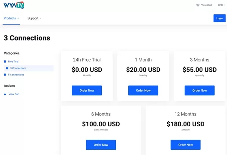Image resolution: width=227 pixels, height=155 pixels.
Task: Order the 12 Months plan
Action: click(x=185, y=145)
